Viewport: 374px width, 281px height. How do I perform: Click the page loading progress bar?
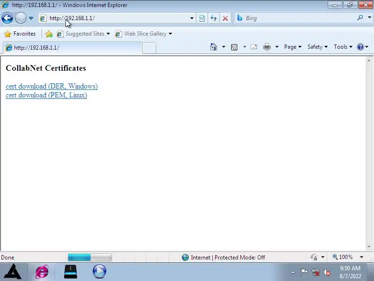click(89, 257)
